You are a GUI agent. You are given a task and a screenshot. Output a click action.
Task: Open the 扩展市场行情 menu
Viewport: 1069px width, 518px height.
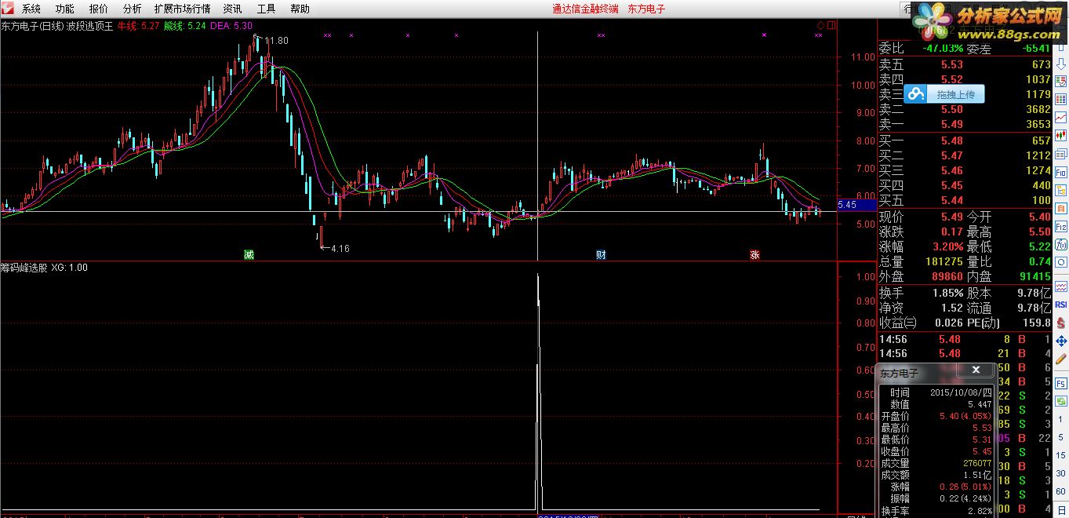click(182, 9)
